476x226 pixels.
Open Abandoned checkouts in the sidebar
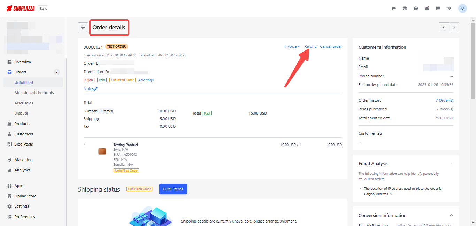point(34,93)
